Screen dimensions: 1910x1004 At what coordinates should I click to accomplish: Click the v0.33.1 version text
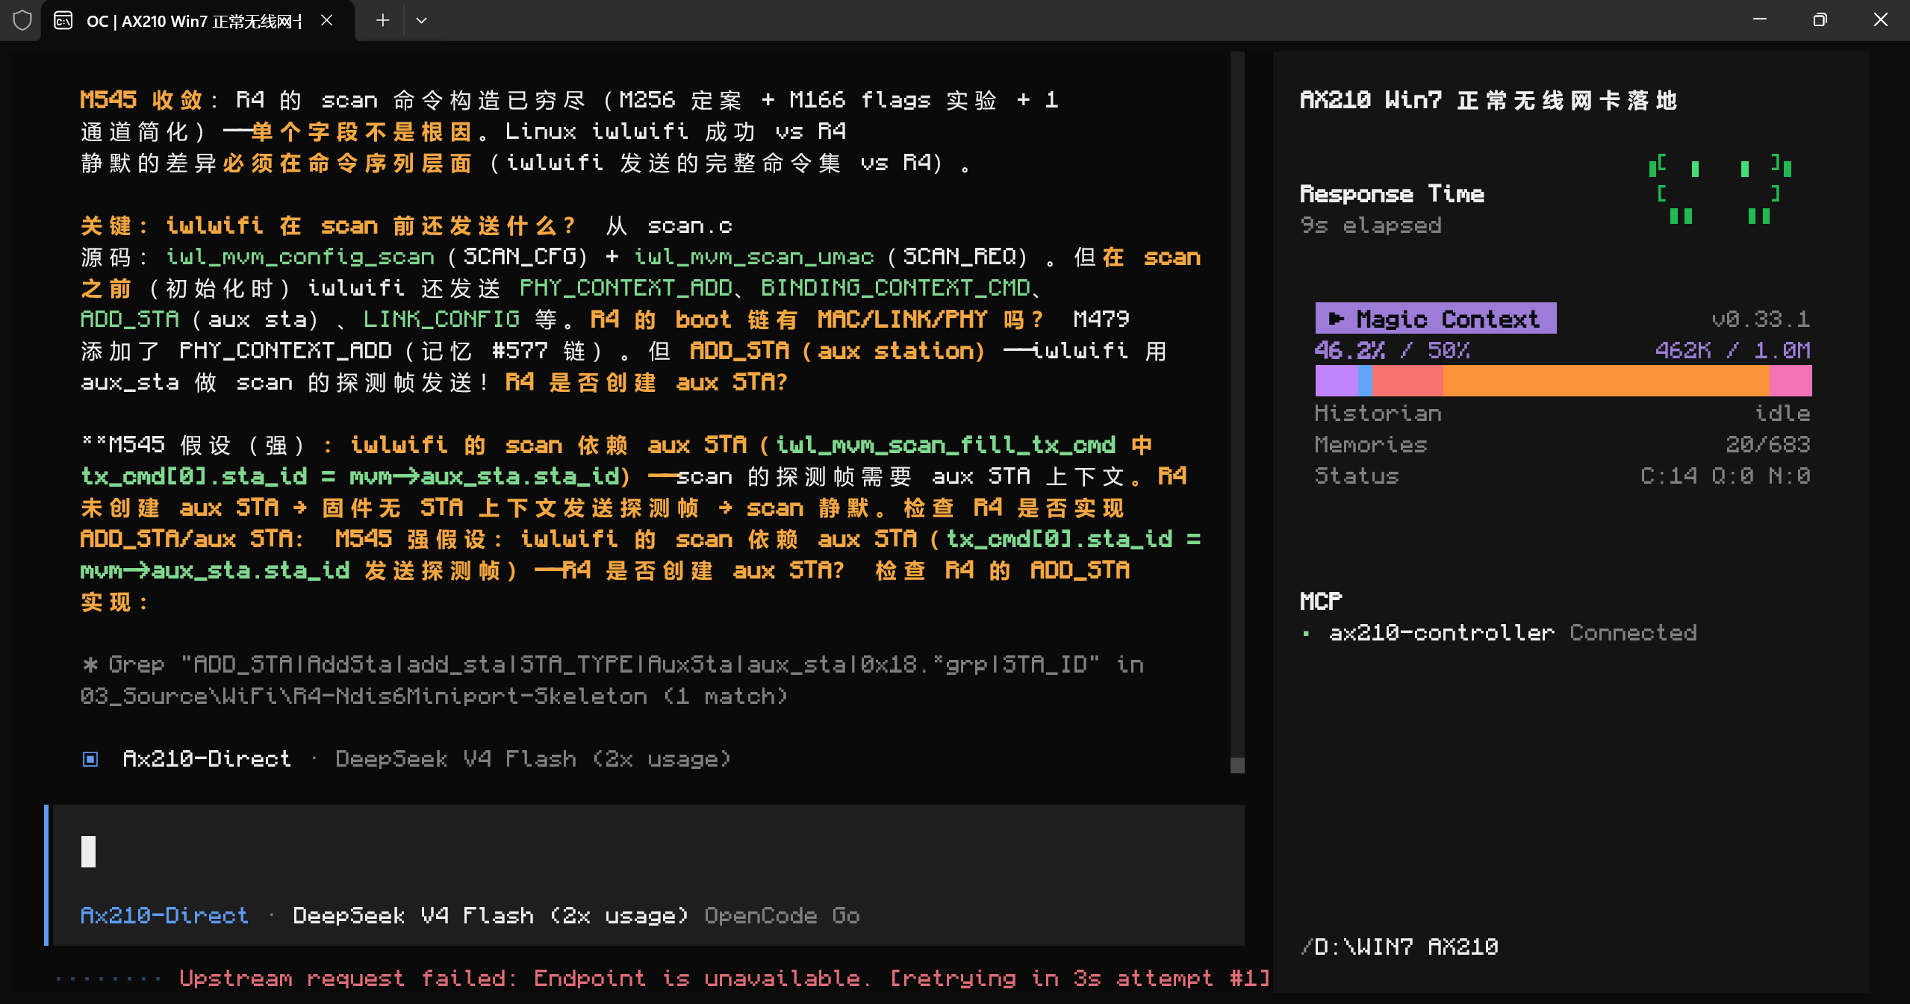1761,319
